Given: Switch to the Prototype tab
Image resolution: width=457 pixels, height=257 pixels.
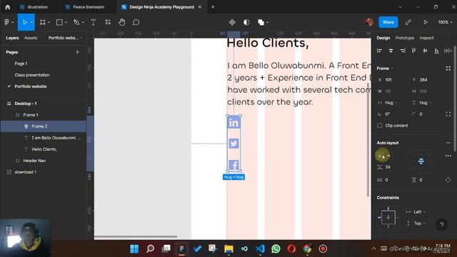Looking at the screenshot, I should [405, 38].
